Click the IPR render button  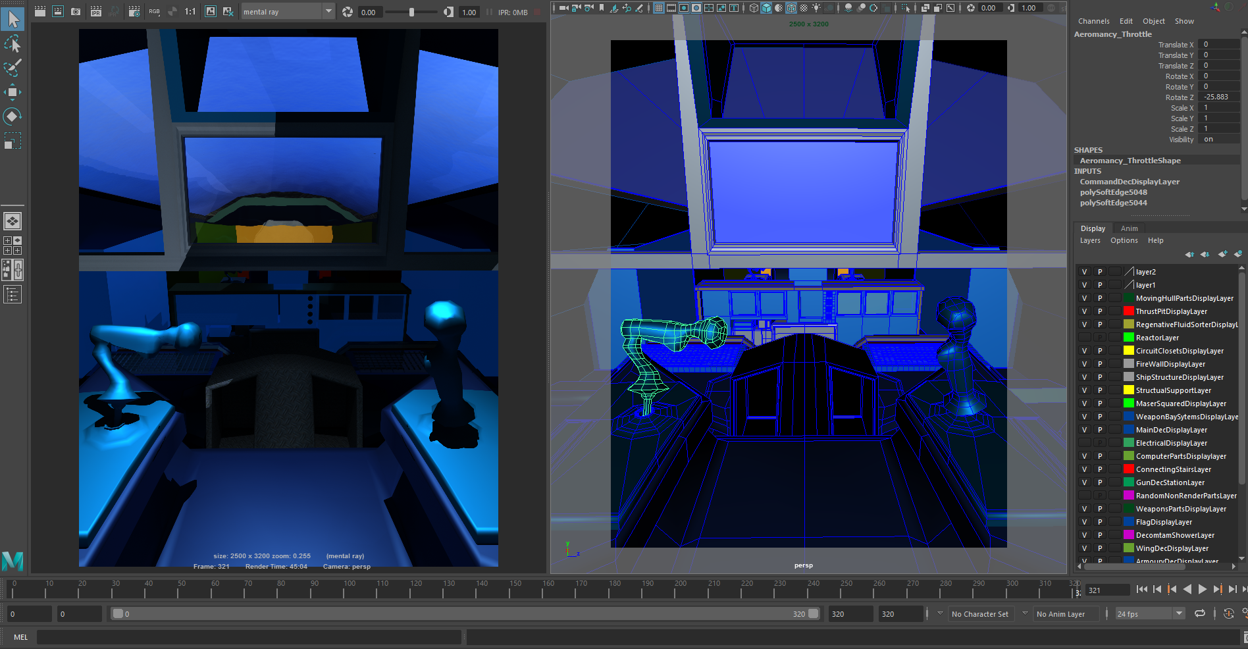[96, 11]
